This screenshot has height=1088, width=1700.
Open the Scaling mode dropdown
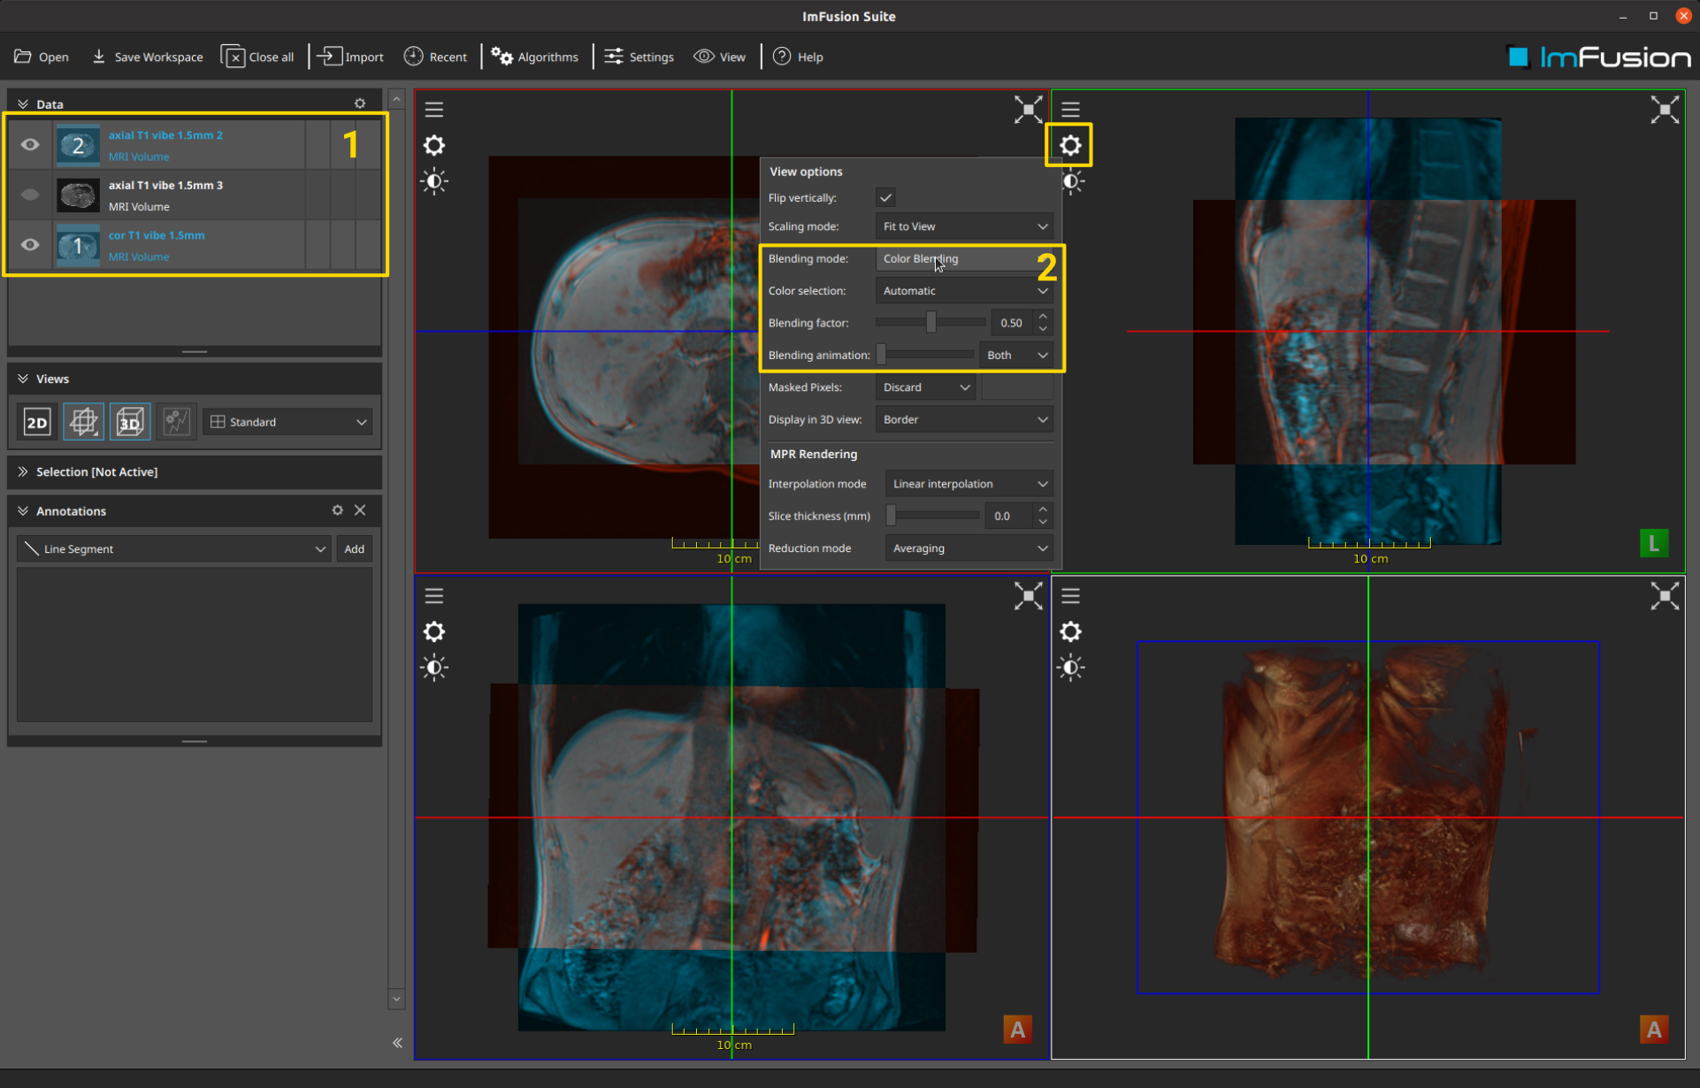tap(964, 226)
